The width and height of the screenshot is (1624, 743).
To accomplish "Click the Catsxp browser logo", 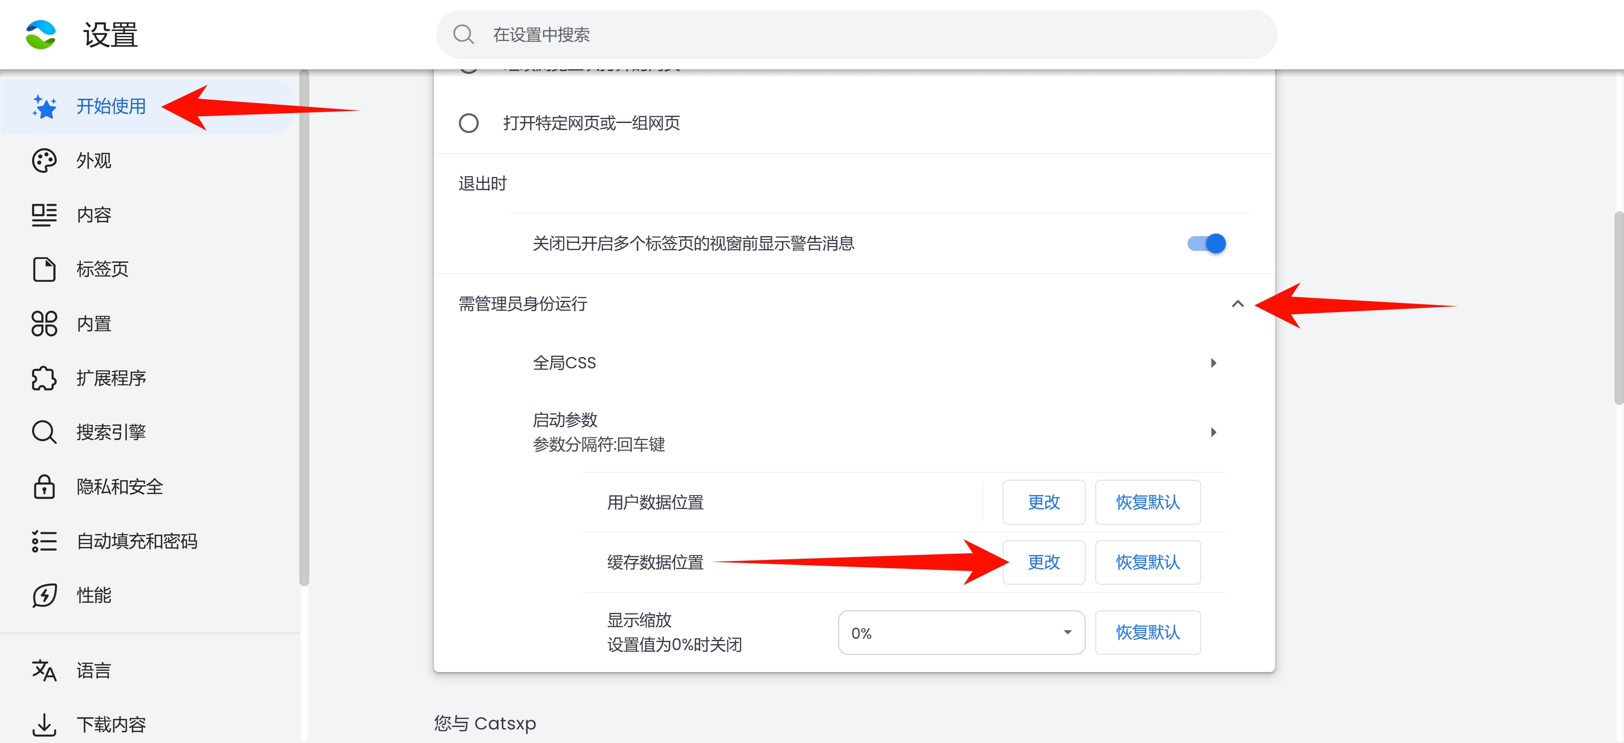I will tap(41, 35).
